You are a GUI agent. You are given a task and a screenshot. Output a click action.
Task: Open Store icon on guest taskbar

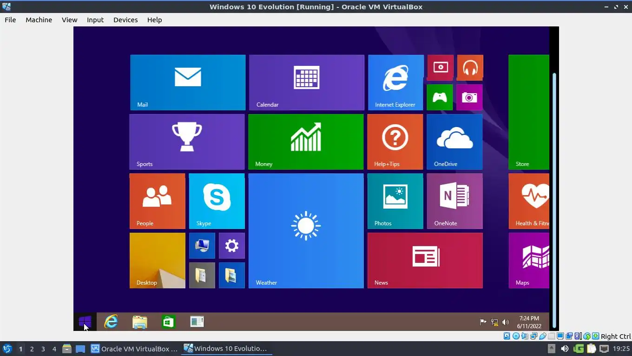point(168,321)
